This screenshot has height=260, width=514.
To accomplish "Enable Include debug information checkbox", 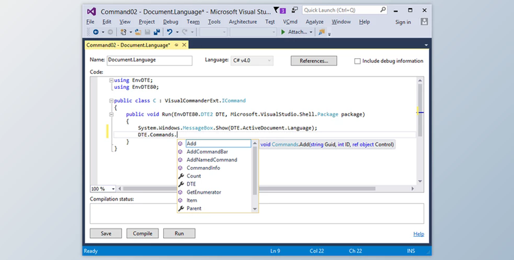I will click(357, 61).
